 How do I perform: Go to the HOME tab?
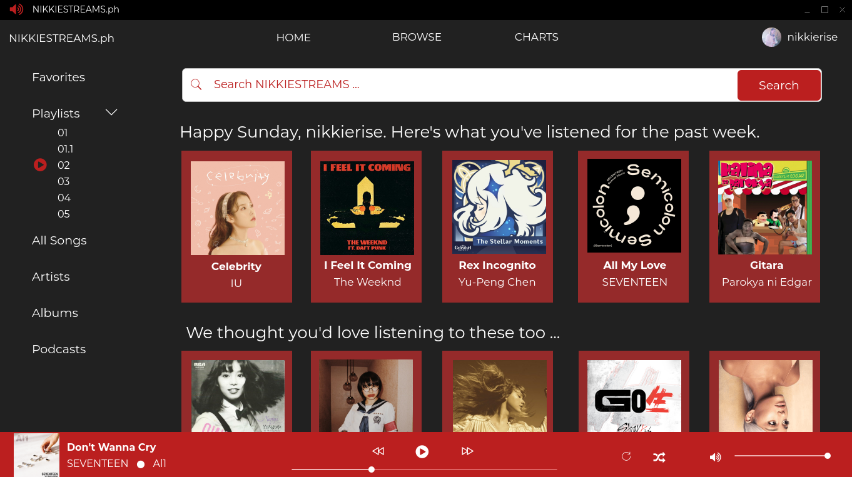(x=293, y=38)
